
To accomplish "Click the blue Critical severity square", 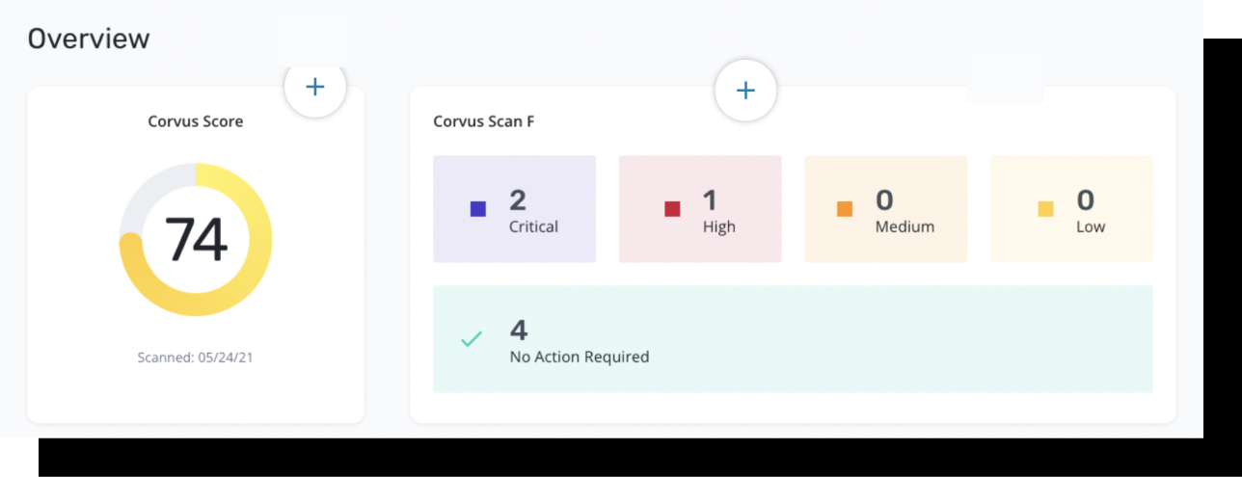I will point(478,208).
